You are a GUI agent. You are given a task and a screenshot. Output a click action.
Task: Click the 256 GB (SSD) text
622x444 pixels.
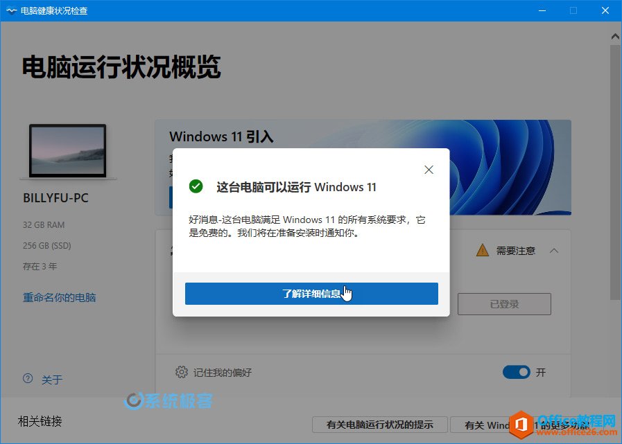pos(47,245)
